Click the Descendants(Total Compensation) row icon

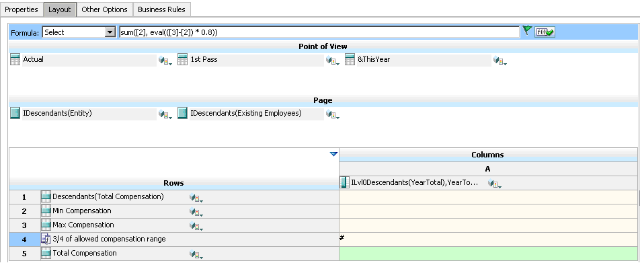pyautogui.click(x=46, y=197)
